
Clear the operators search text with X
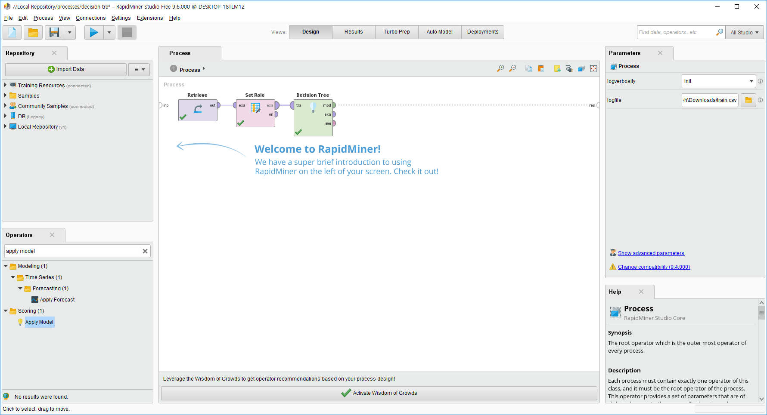[145, 251]
